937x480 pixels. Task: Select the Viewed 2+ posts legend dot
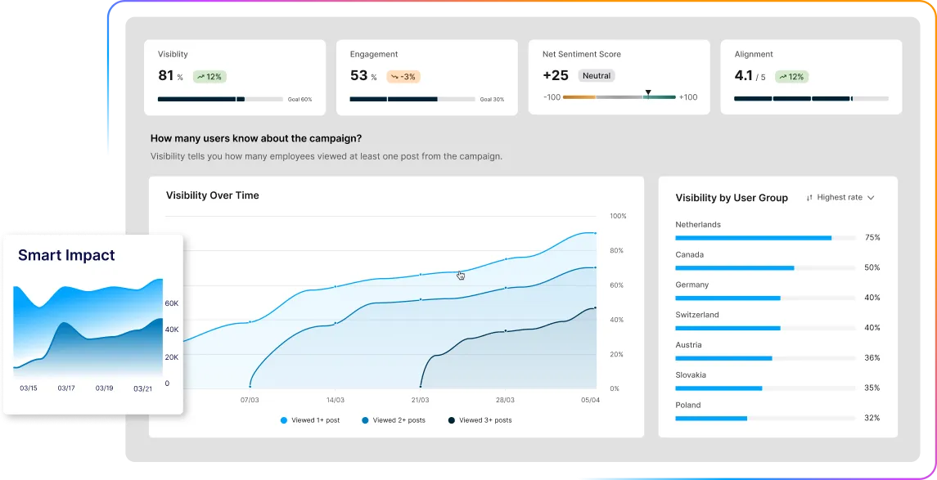(x=364, y=419)
